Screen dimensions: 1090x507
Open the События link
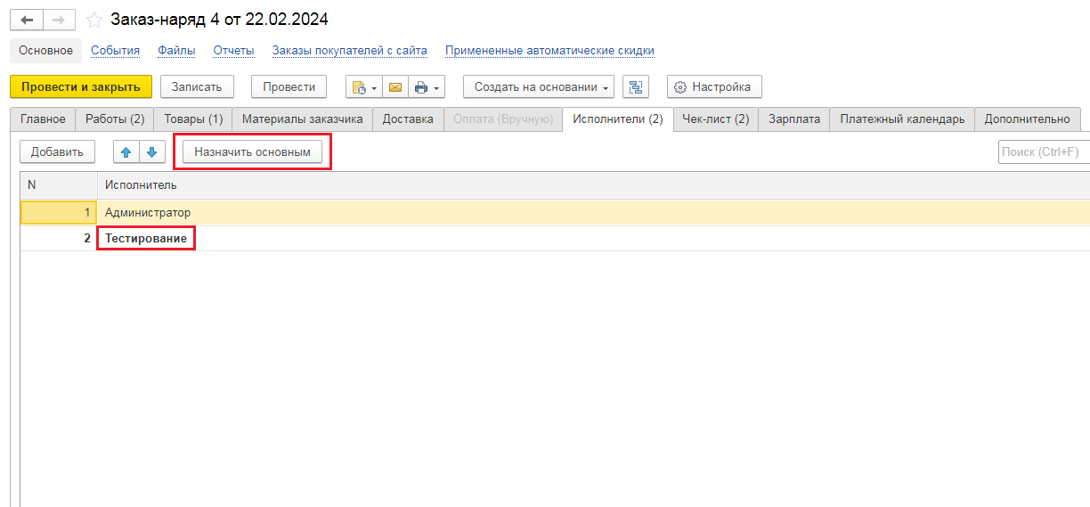pyautogui.click(x=116, y=51)
